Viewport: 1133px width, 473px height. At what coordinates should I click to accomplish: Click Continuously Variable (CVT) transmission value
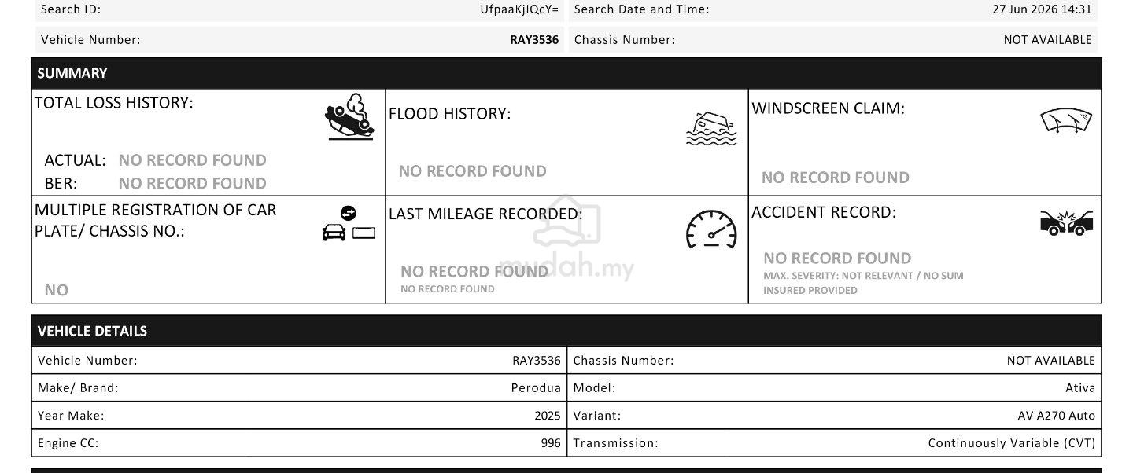(x=1012, y=443)
